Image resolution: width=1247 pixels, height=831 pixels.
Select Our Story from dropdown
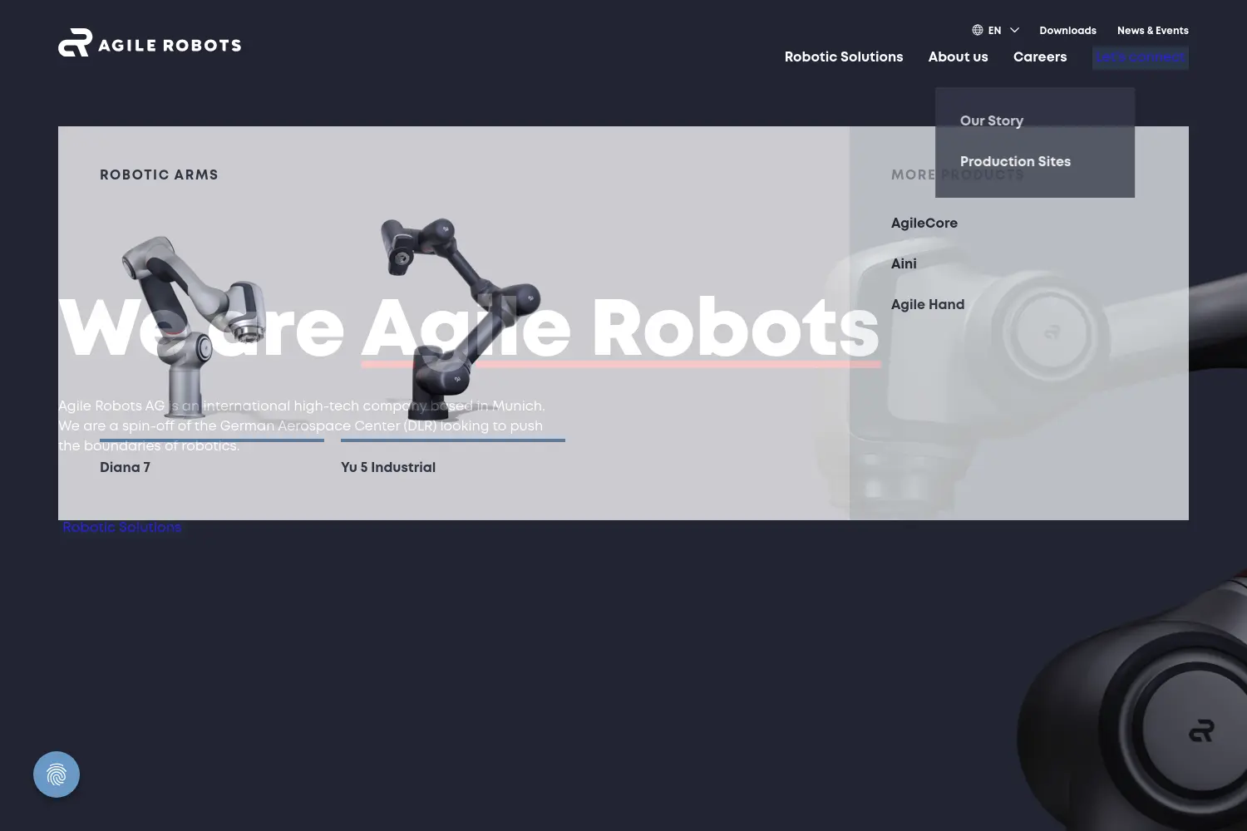[992, 120]
